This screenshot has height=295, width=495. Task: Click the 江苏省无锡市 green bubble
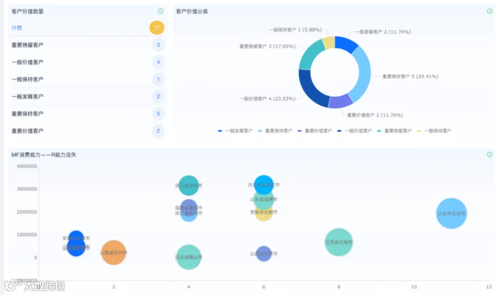[339, 242]
